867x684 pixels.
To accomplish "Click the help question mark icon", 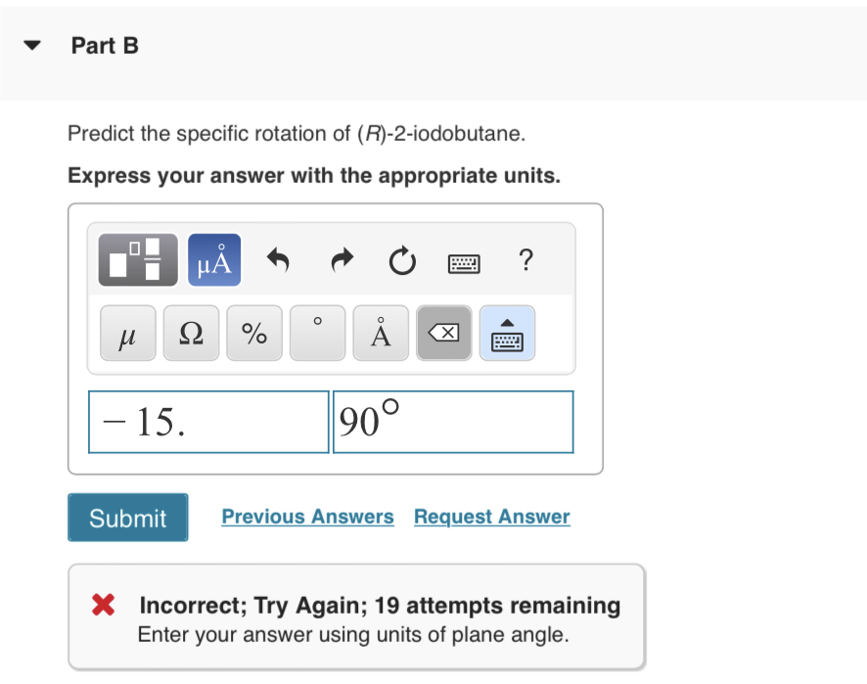I will 525,261.
